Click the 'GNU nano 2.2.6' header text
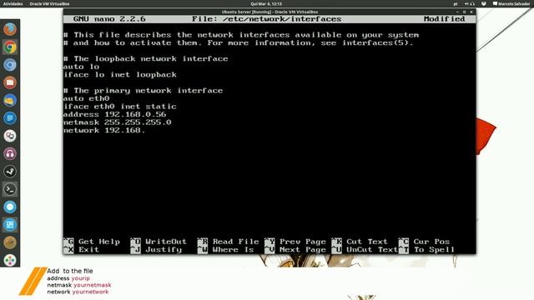Image resolution: width=534 pixels, height=300 pixels. (x=109, y=19)
